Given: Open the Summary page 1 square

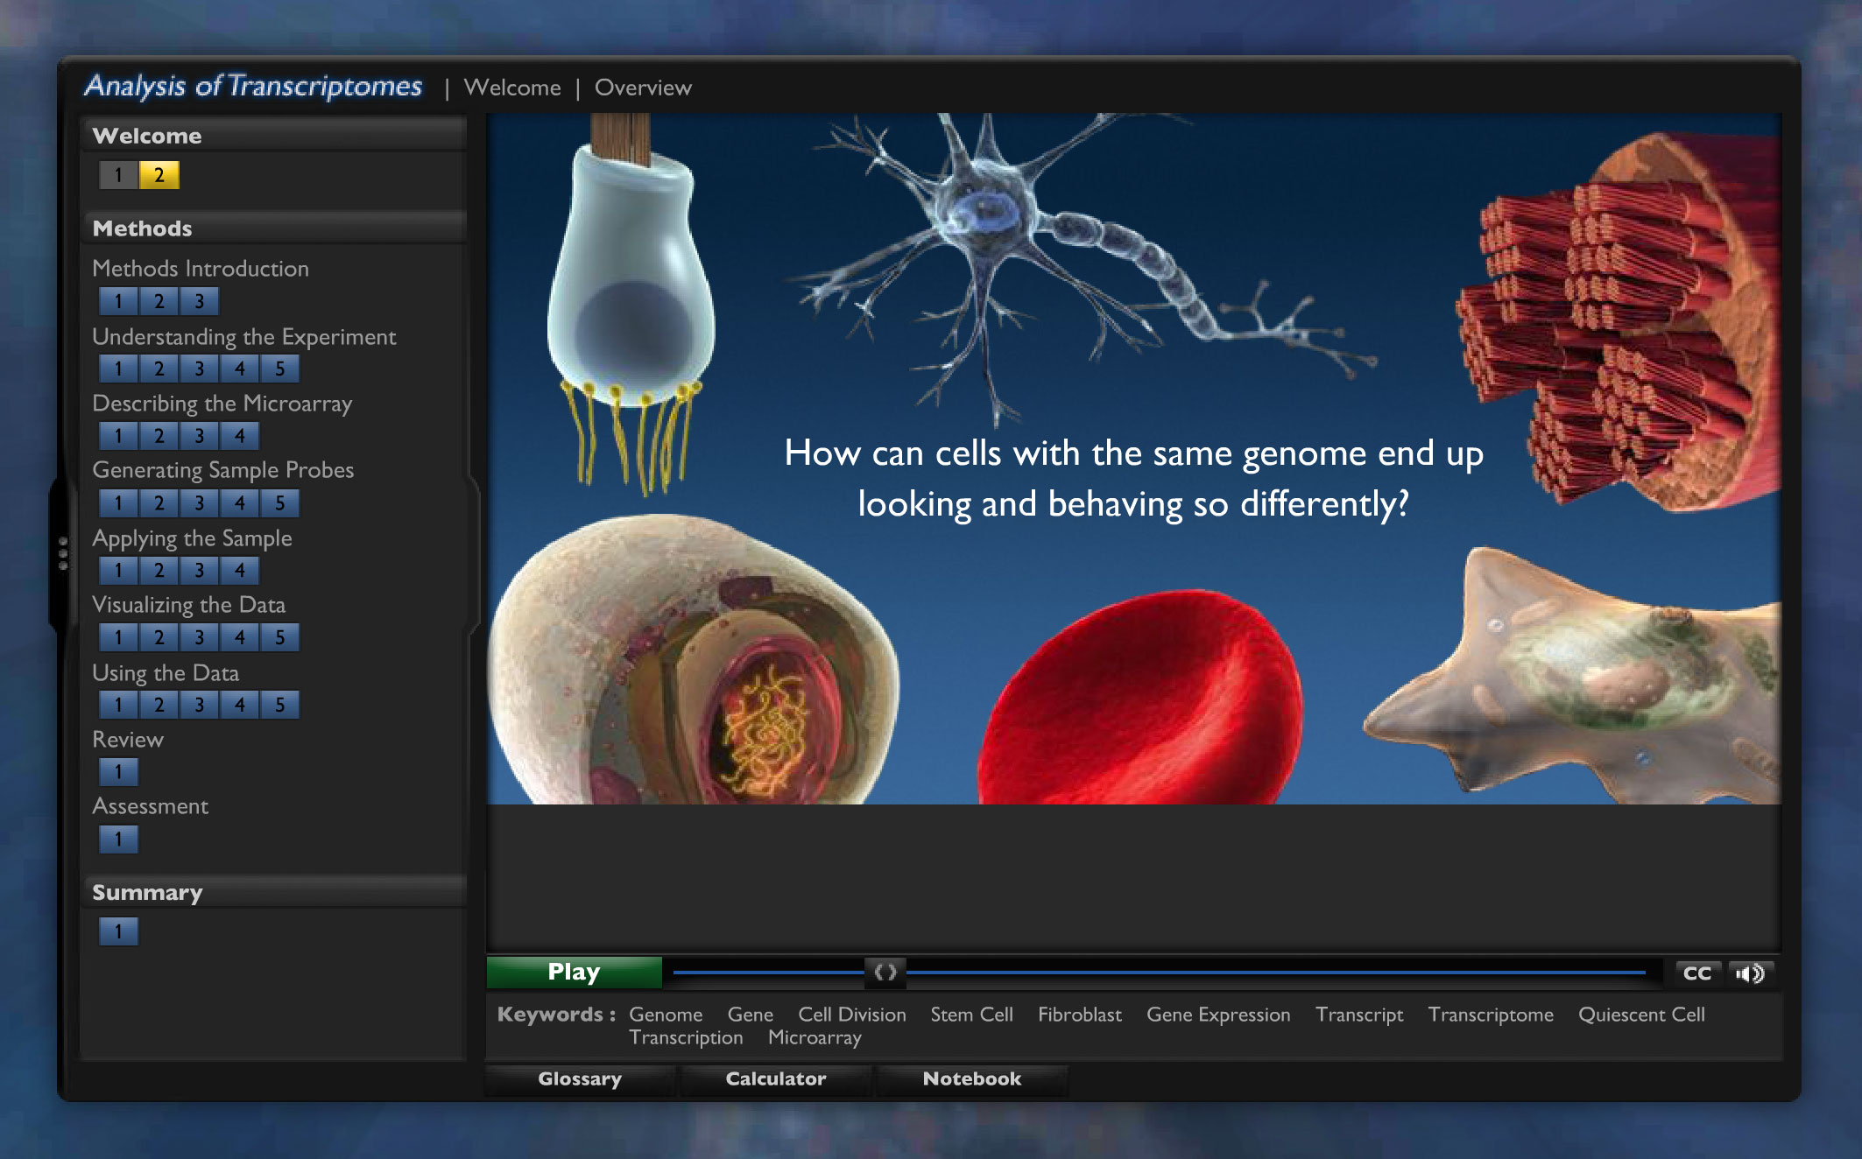Looking at the screenshot, I should pyautogui.click(x=118, y=931).
